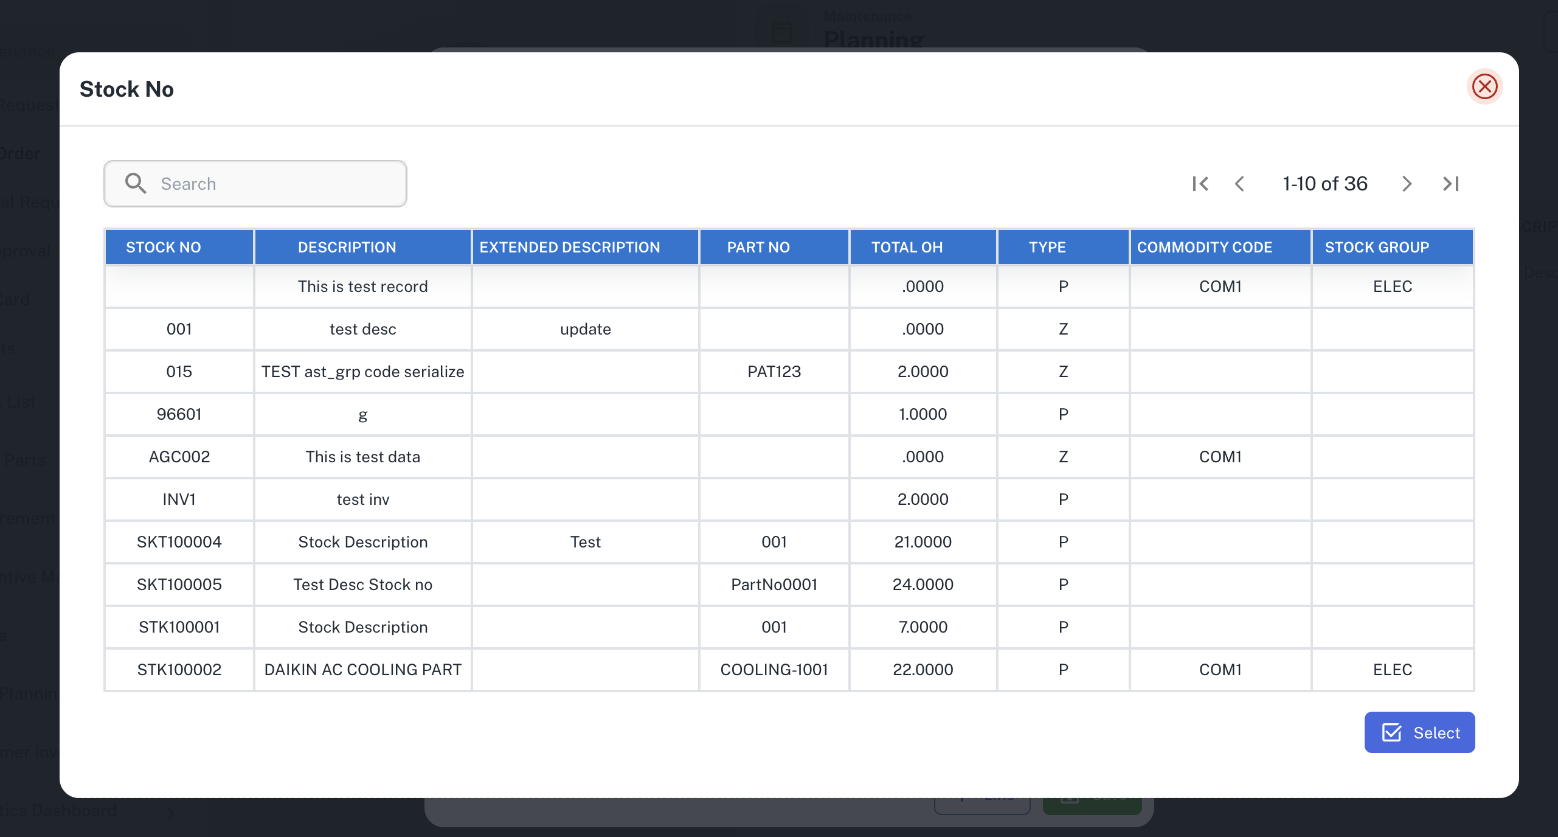Sort by DESCRIPTION column header

[x=347, y=248]
